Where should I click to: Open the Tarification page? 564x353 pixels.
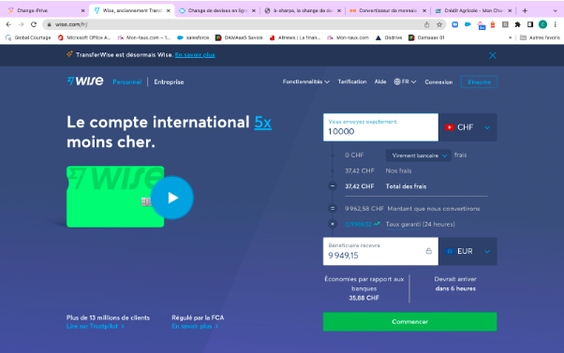(x=352, y=81)
